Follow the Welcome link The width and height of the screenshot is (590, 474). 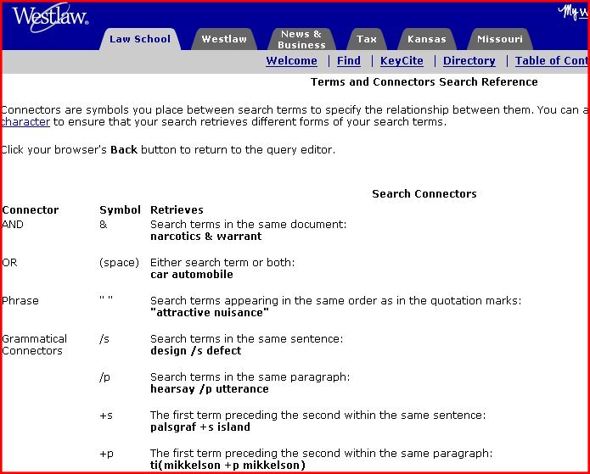tap(292, 61)
